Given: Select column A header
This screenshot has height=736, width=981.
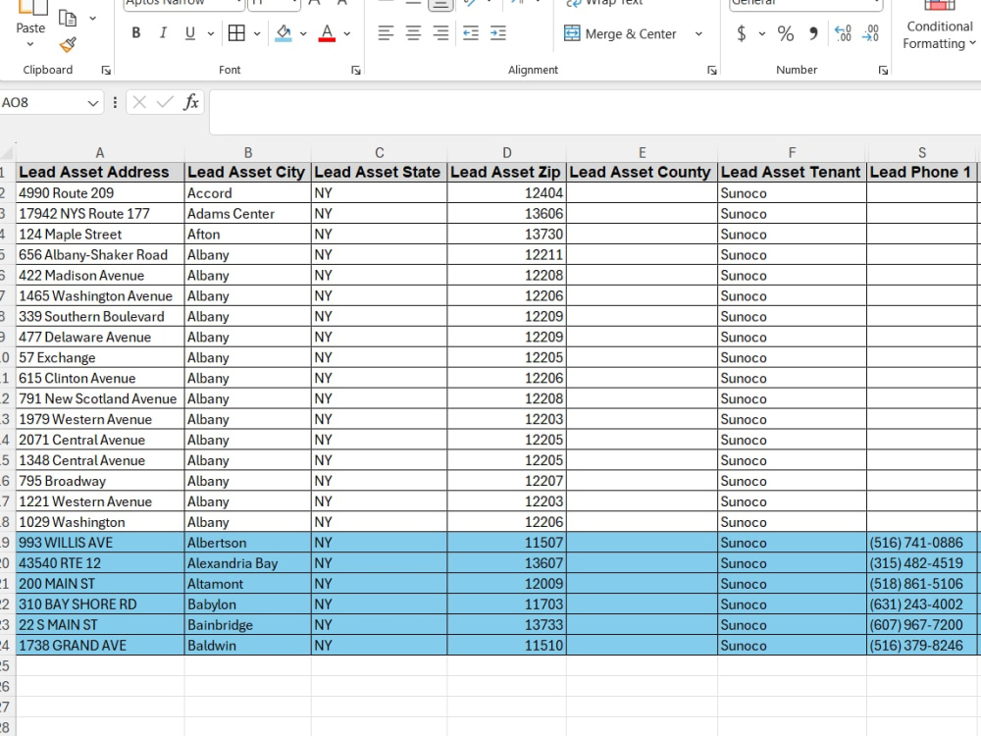Looking at the screenshot, I should pos(99,153).
